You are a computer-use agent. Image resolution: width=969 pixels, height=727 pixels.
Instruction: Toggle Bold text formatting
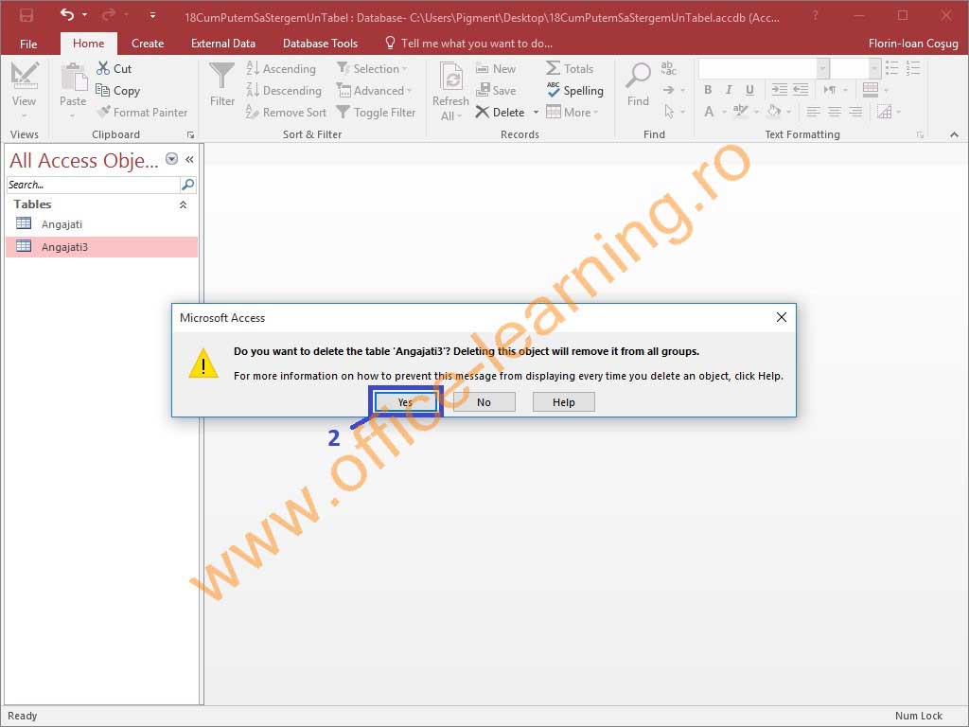708,90
